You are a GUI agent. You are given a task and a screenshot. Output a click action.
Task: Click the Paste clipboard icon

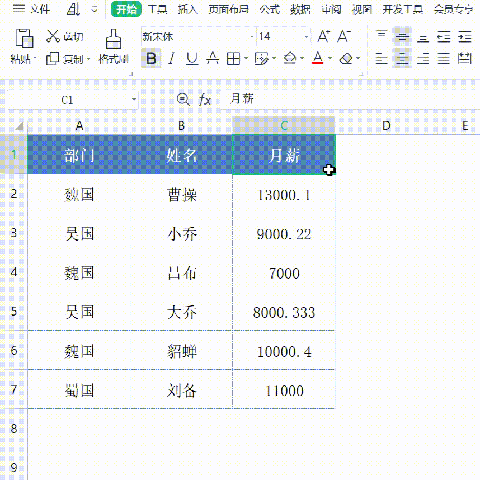pyautogui.click(x=24, y=38)
